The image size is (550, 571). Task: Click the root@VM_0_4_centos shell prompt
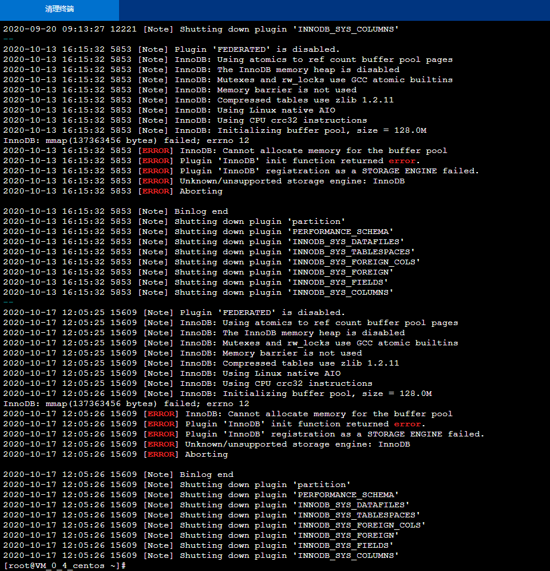64,566
